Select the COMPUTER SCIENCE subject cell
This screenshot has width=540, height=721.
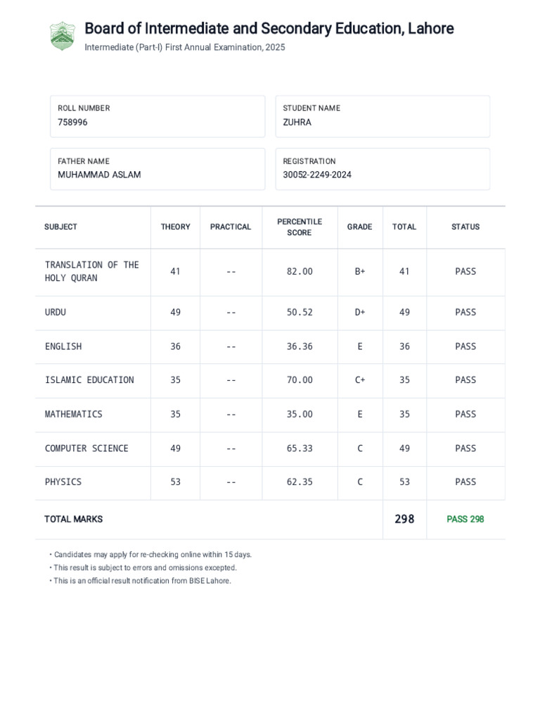86,449
